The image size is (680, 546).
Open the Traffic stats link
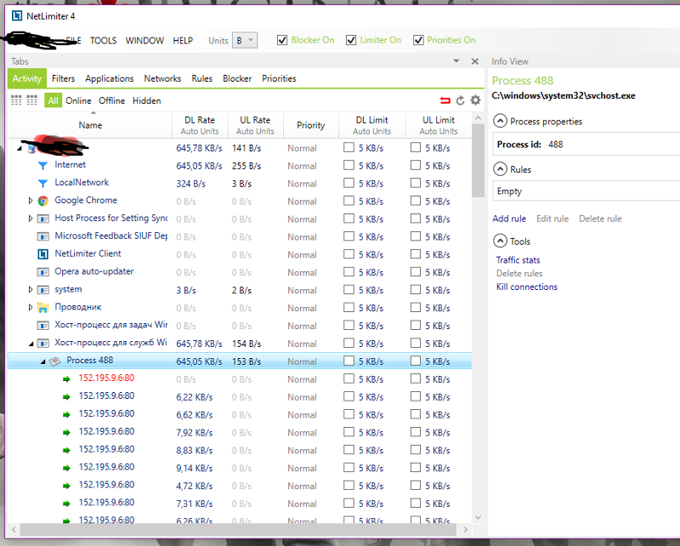tap(518, 260)
